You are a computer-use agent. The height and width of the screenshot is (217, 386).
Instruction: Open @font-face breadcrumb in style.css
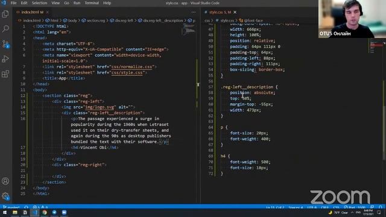[x=251, y=20]
